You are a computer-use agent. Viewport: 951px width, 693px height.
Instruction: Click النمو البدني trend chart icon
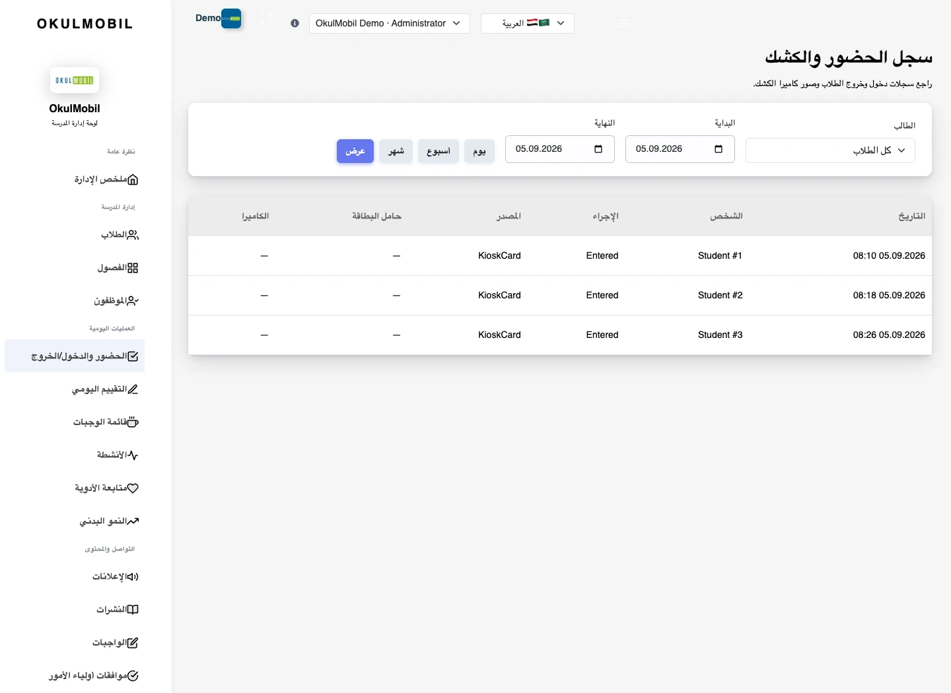click(133, 521)
